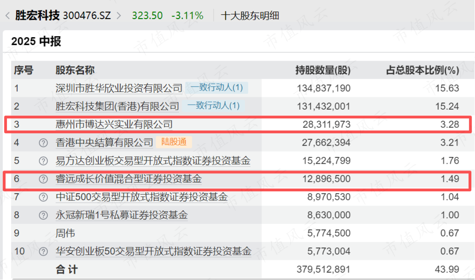The width and height of the screenshot is (475, 280).
Task: Sort by 持股数量(股) column header
Action: (x=323, y=71)
